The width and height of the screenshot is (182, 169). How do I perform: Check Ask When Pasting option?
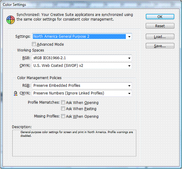[63, 109]
